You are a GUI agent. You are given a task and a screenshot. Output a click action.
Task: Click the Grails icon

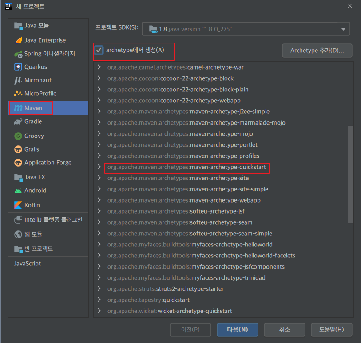18,149
